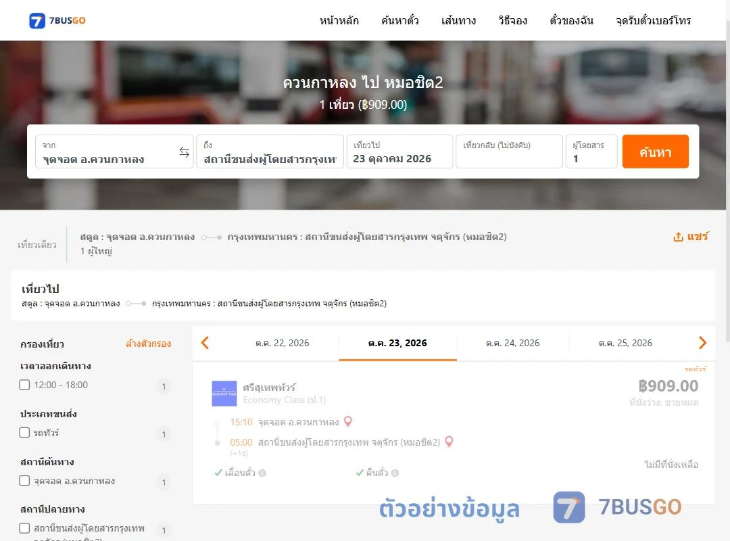Click ล้างตัวกรอง to clear filters

(149, 344)
